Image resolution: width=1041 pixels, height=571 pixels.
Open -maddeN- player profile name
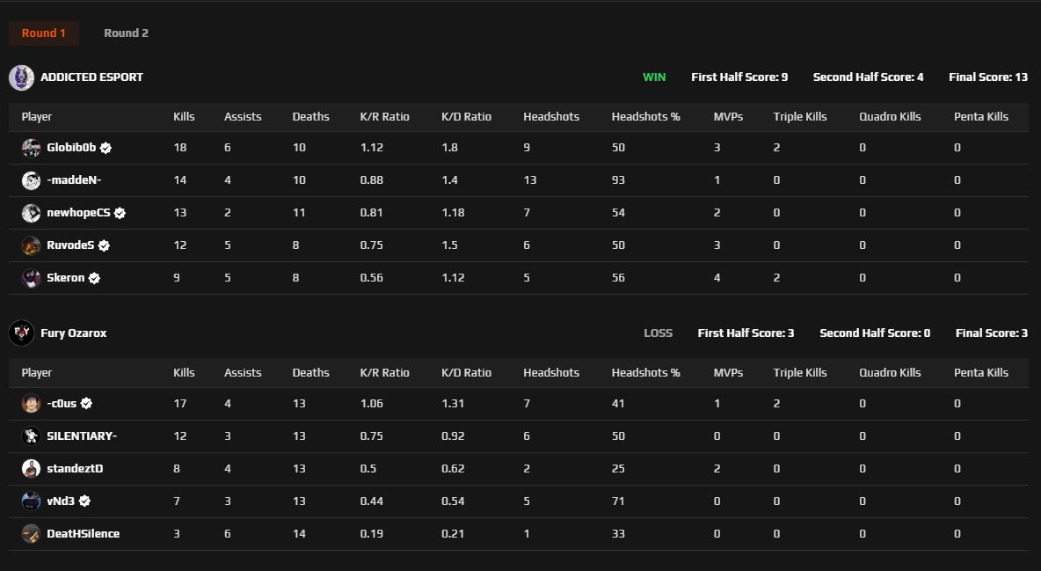75,180
